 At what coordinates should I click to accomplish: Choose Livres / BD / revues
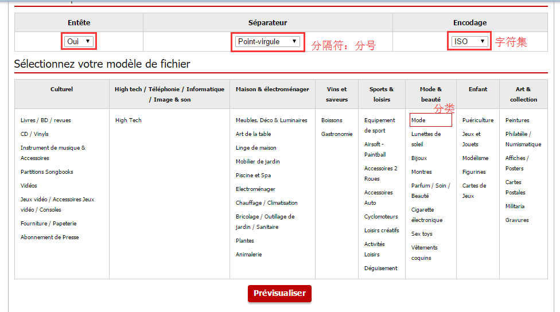[x=46, y=120]
